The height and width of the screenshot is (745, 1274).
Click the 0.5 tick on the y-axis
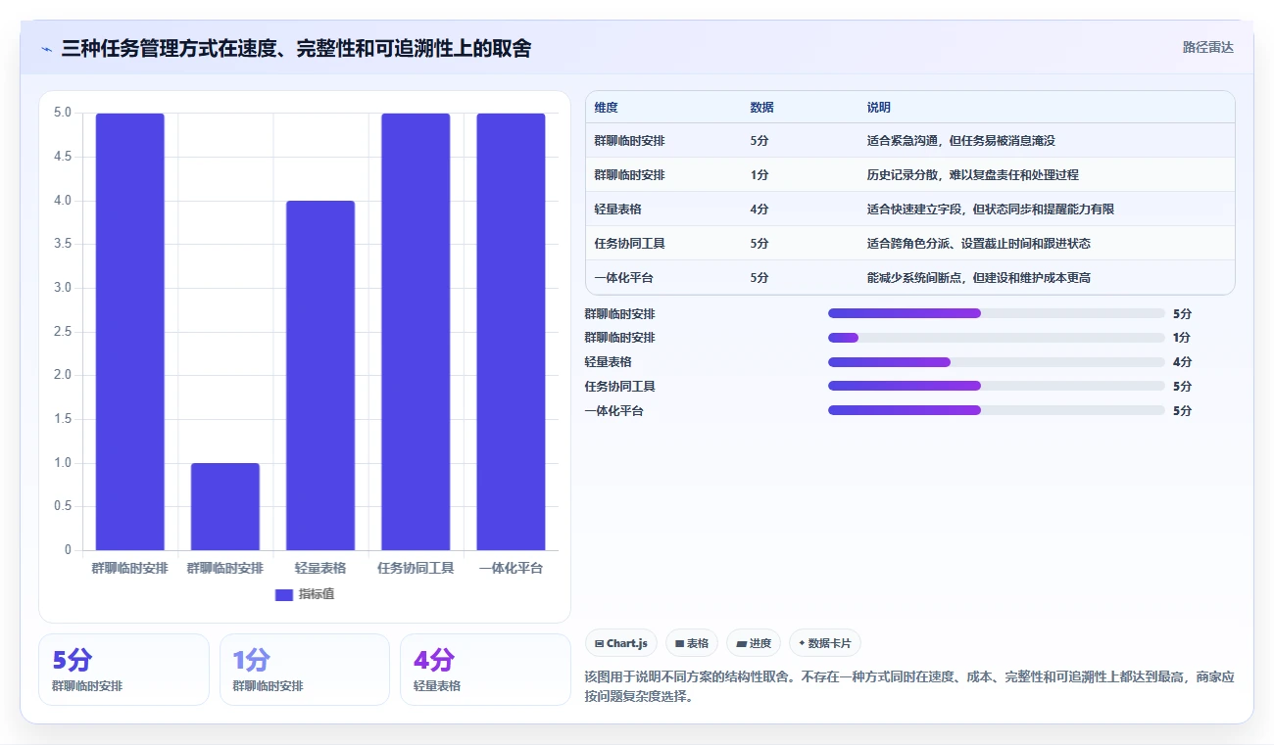(63, 506)
